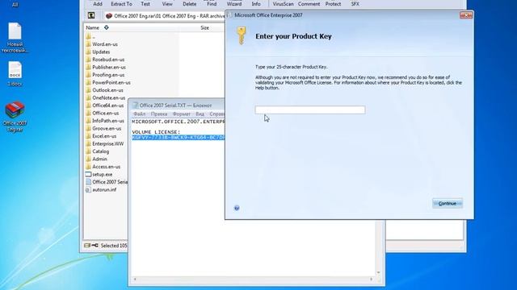Click Notepad horizontal scrollbar right arrow
The width and height of the screenshot is (517, 290).
click(x=372, y=280)
